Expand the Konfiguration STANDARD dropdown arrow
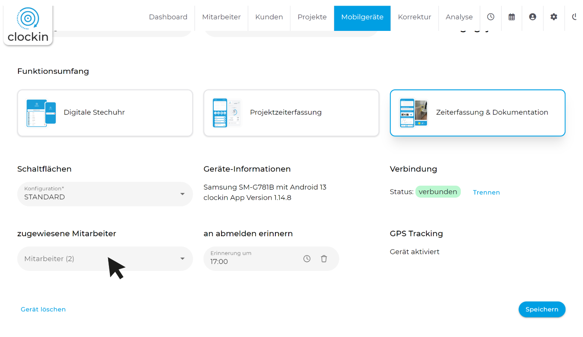The image size is (583, 337). 182,194
